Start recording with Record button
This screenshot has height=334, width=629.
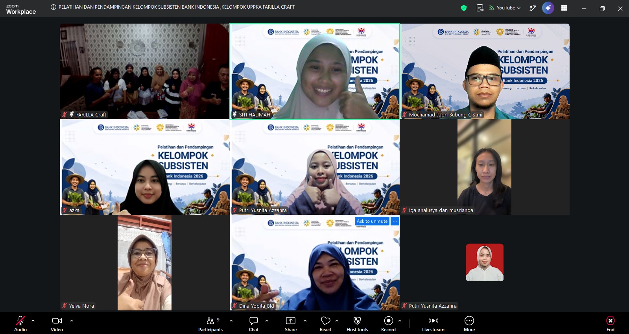pos(388,324)
